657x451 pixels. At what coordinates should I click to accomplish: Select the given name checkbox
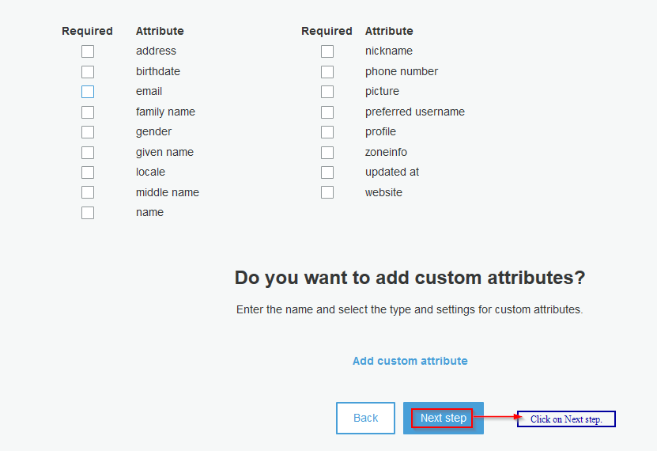click(x=88, y=153)
